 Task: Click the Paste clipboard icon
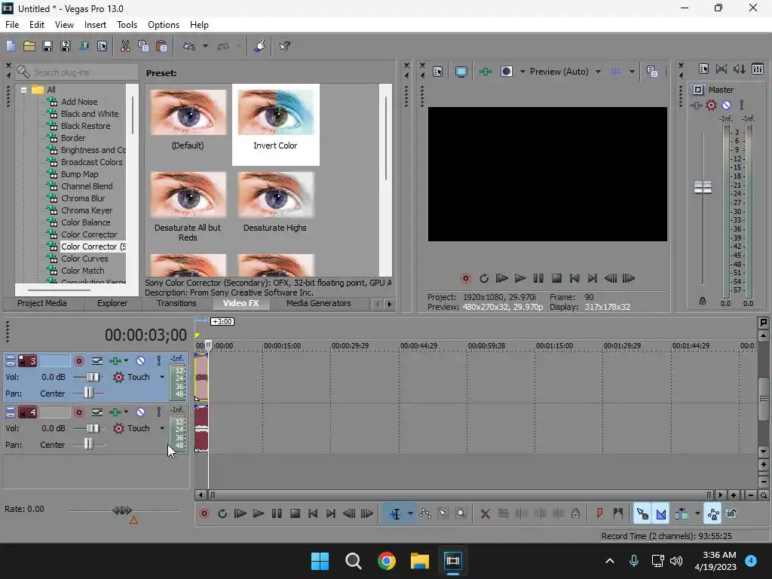click(x=161, y=46)
